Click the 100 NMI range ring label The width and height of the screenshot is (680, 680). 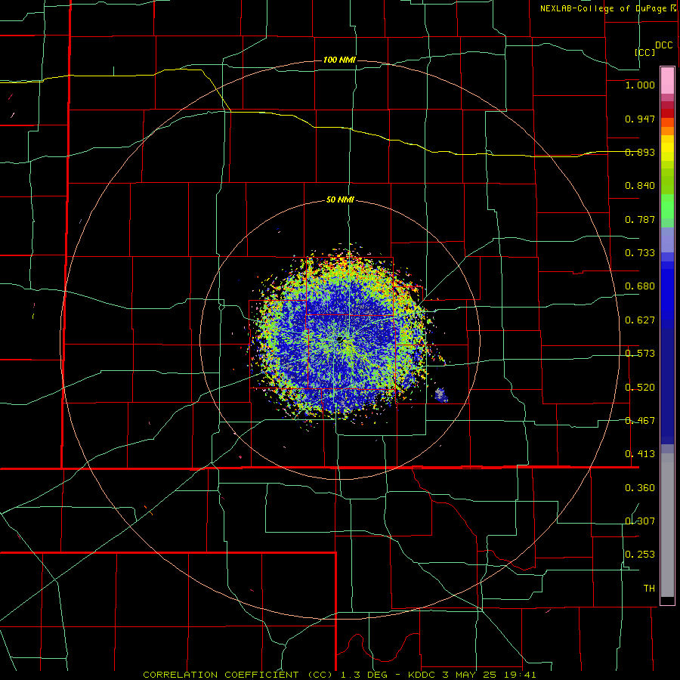tap(339, 60)
